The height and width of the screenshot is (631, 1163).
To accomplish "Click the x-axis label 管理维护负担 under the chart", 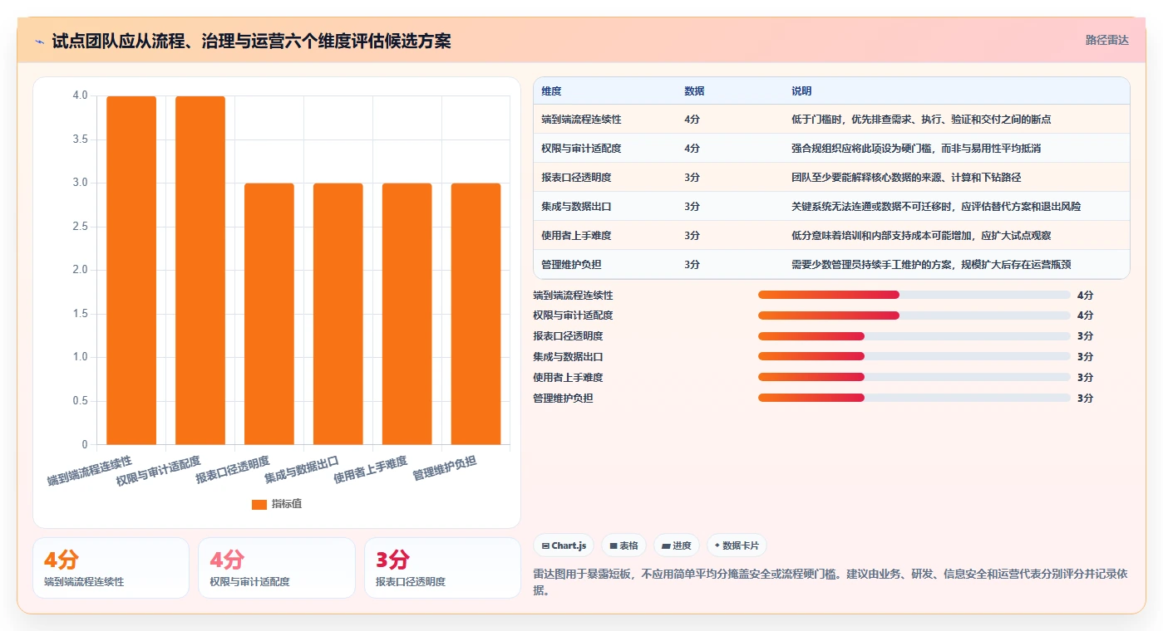I will point(445,468).
